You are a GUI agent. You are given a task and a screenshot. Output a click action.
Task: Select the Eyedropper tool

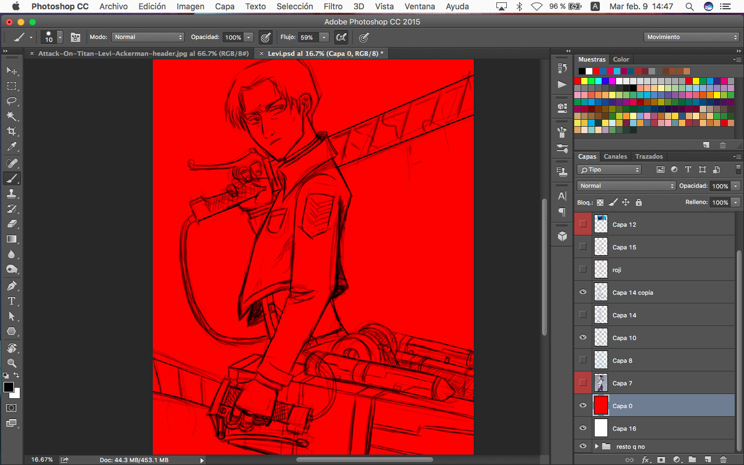[x=12, y=147]
